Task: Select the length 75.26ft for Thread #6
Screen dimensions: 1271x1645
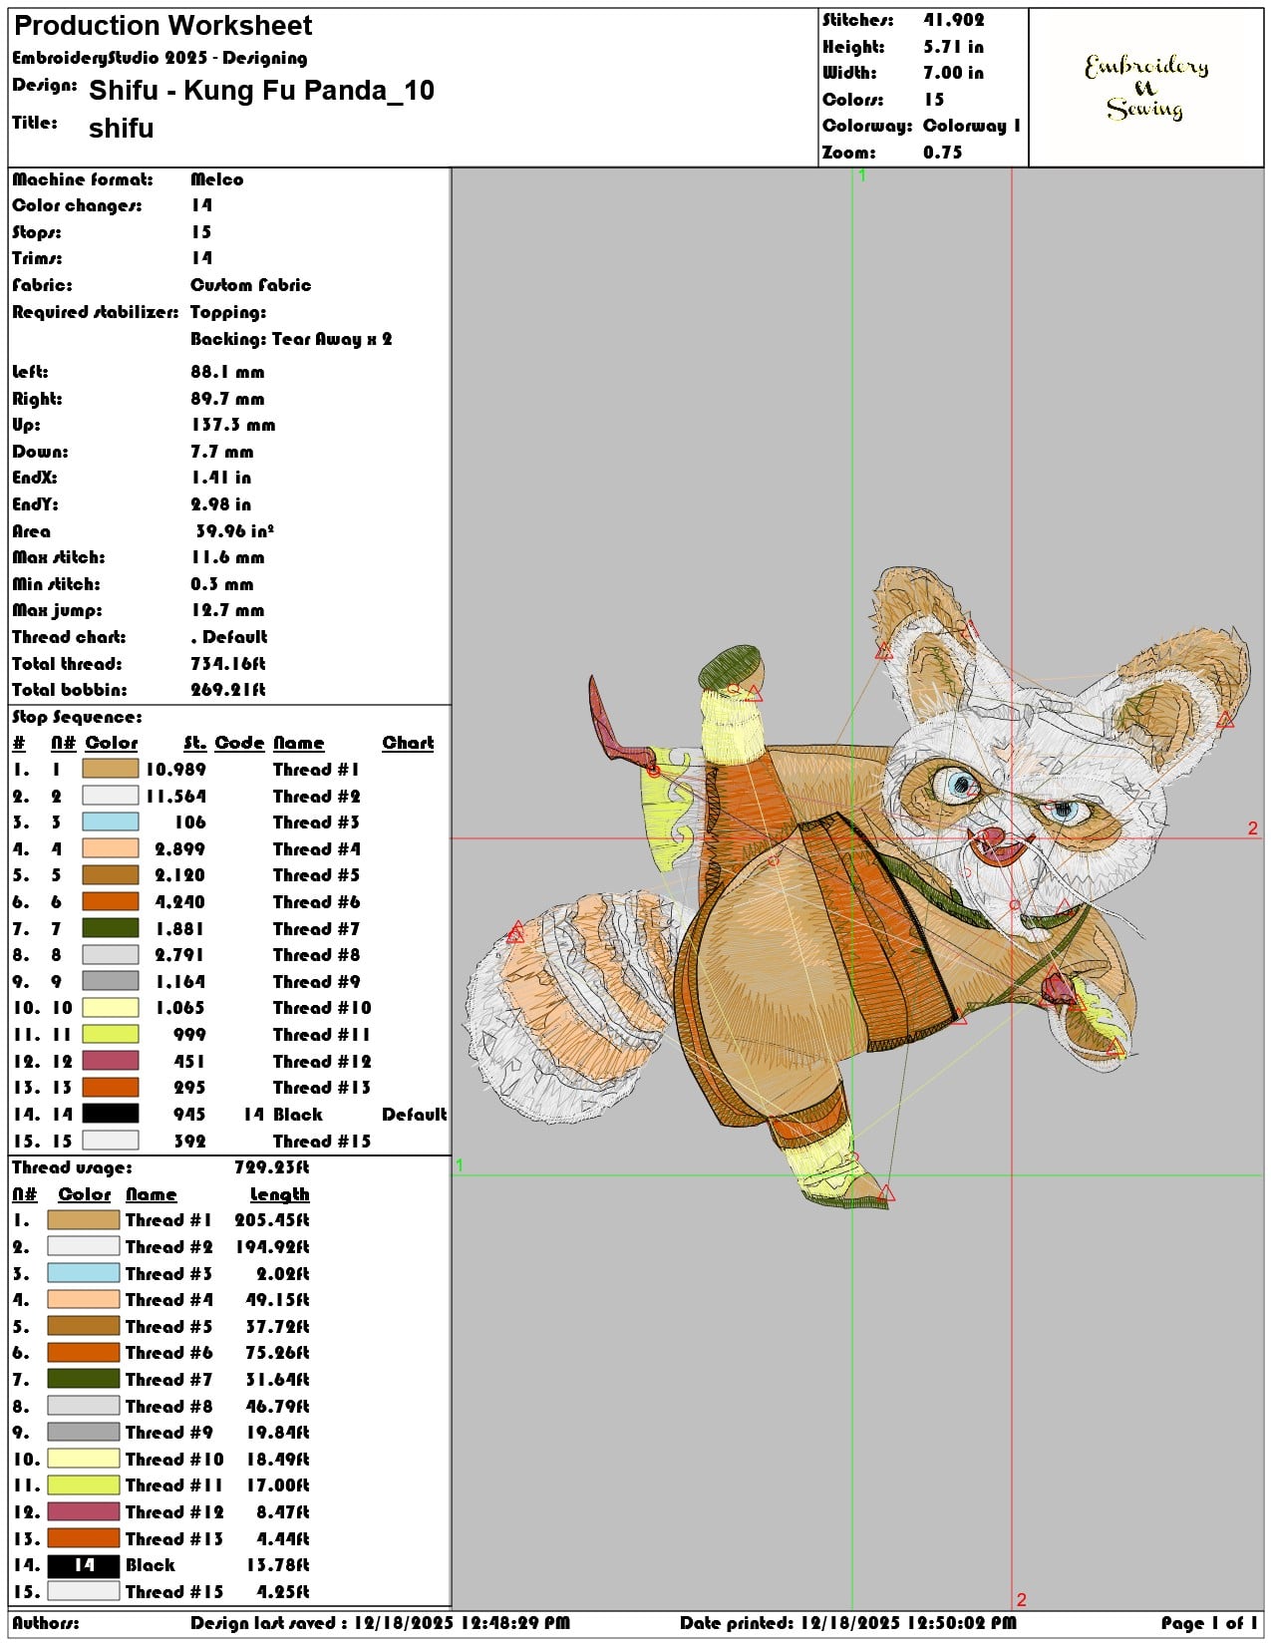Action: click(277, 1353)
